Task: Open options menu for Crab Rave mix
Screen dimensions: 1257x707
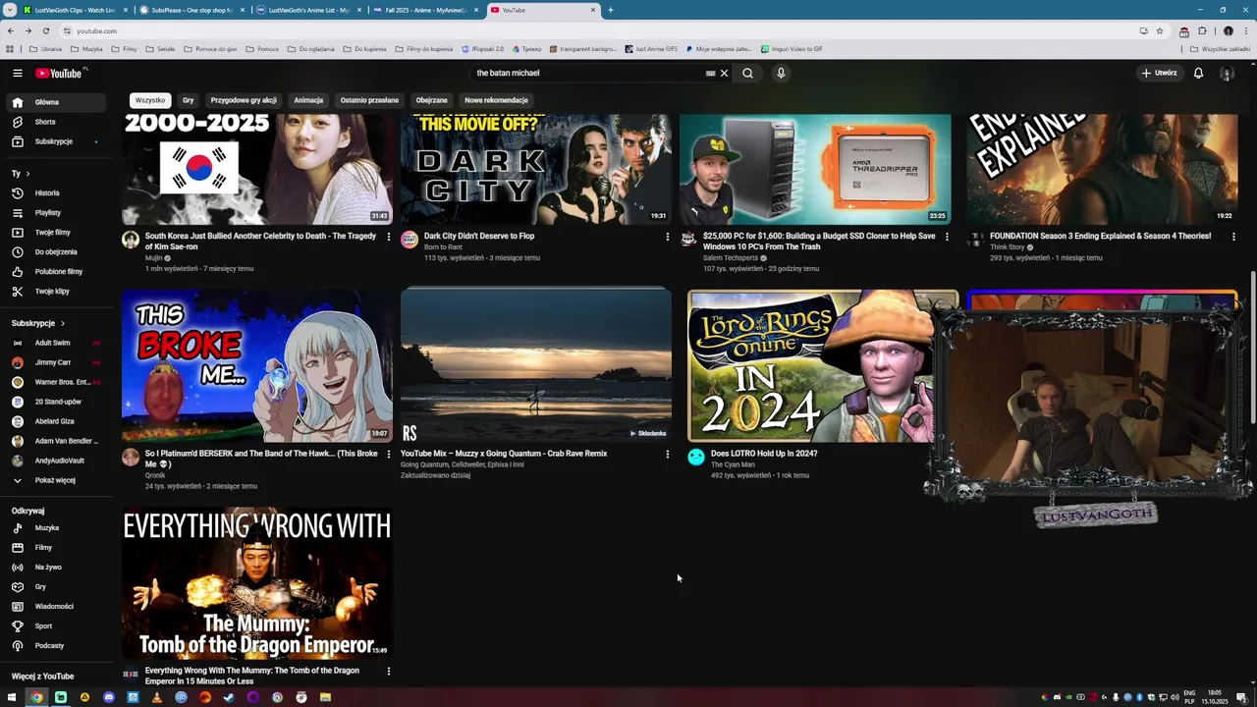Action: tap(668, 454)
